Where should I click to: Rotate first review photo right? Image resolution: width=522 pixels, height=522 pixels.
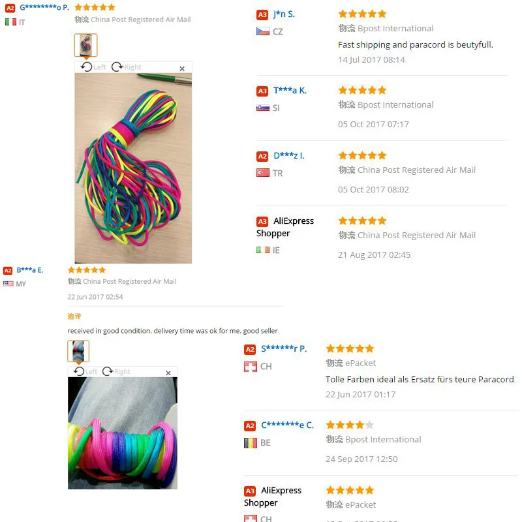[x=126, y=67]
